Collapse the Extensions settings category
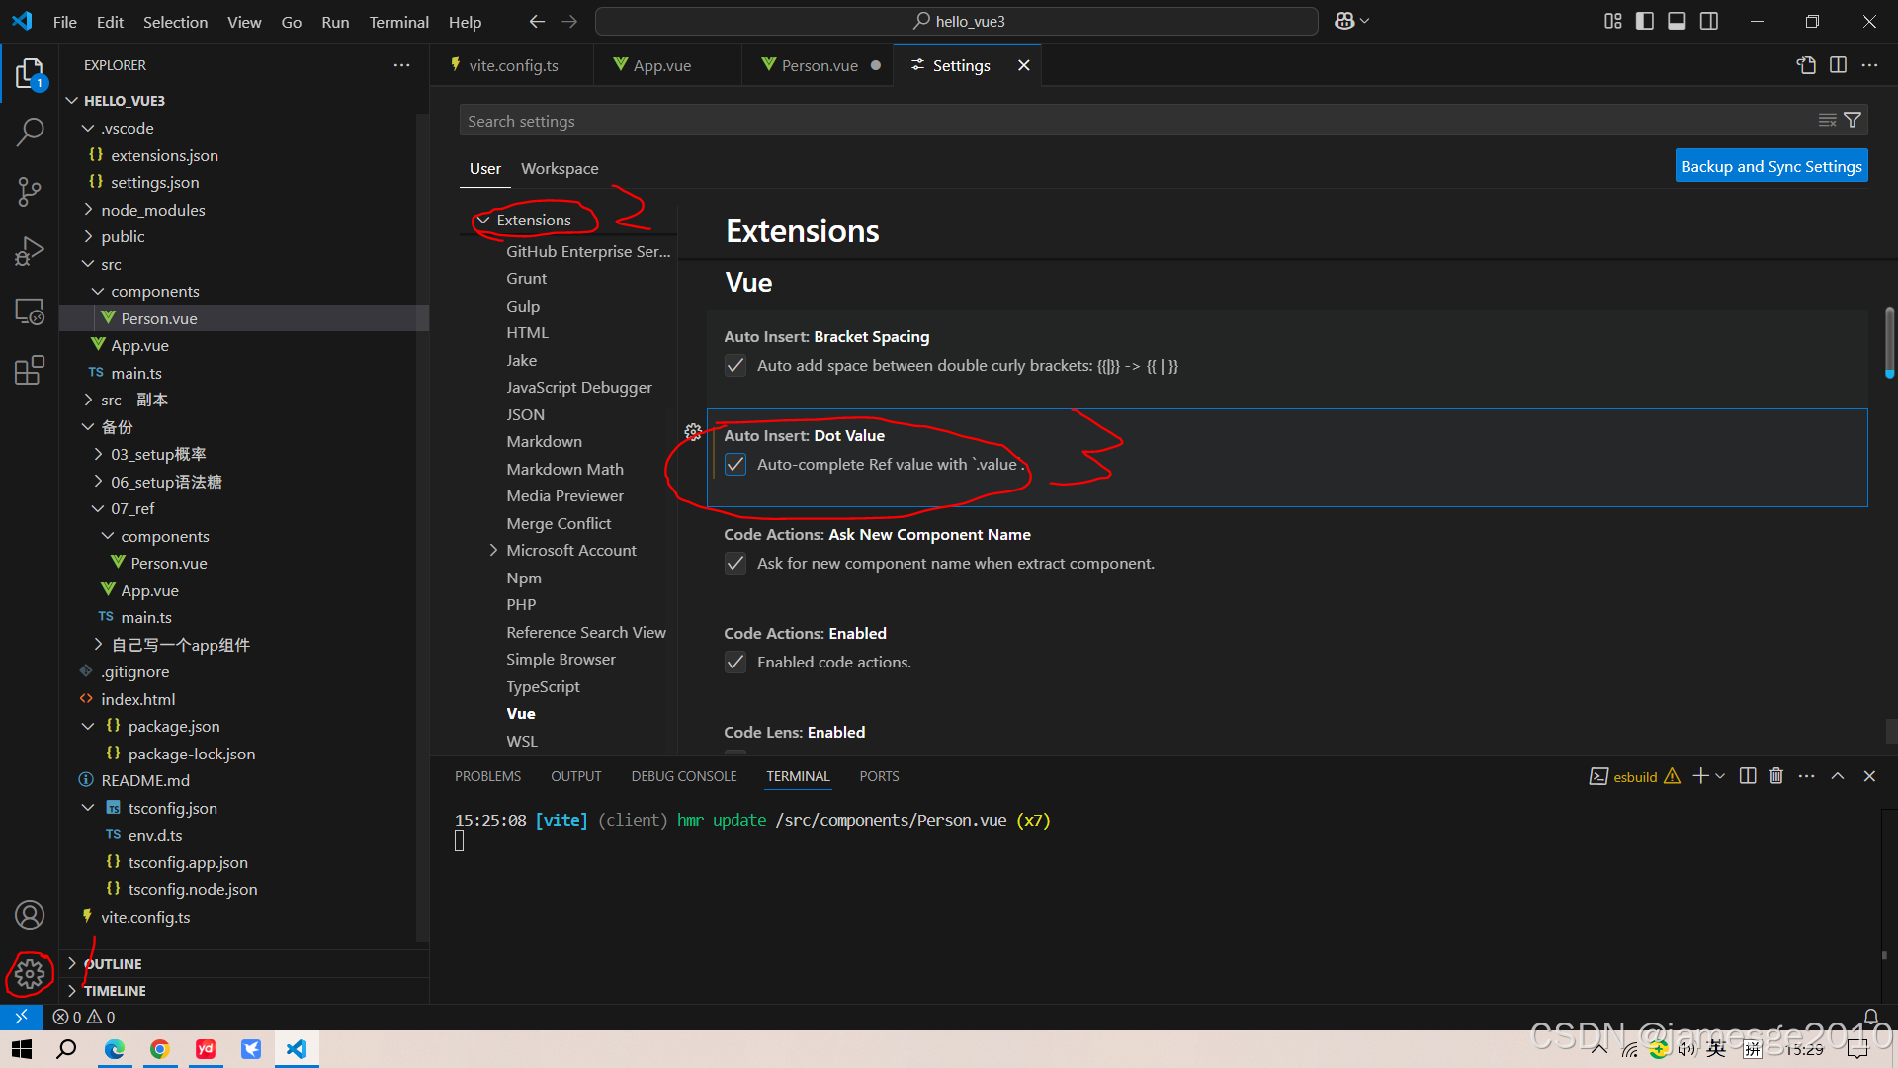This screenshot has width=1898, height=1068. click(484, 220)
